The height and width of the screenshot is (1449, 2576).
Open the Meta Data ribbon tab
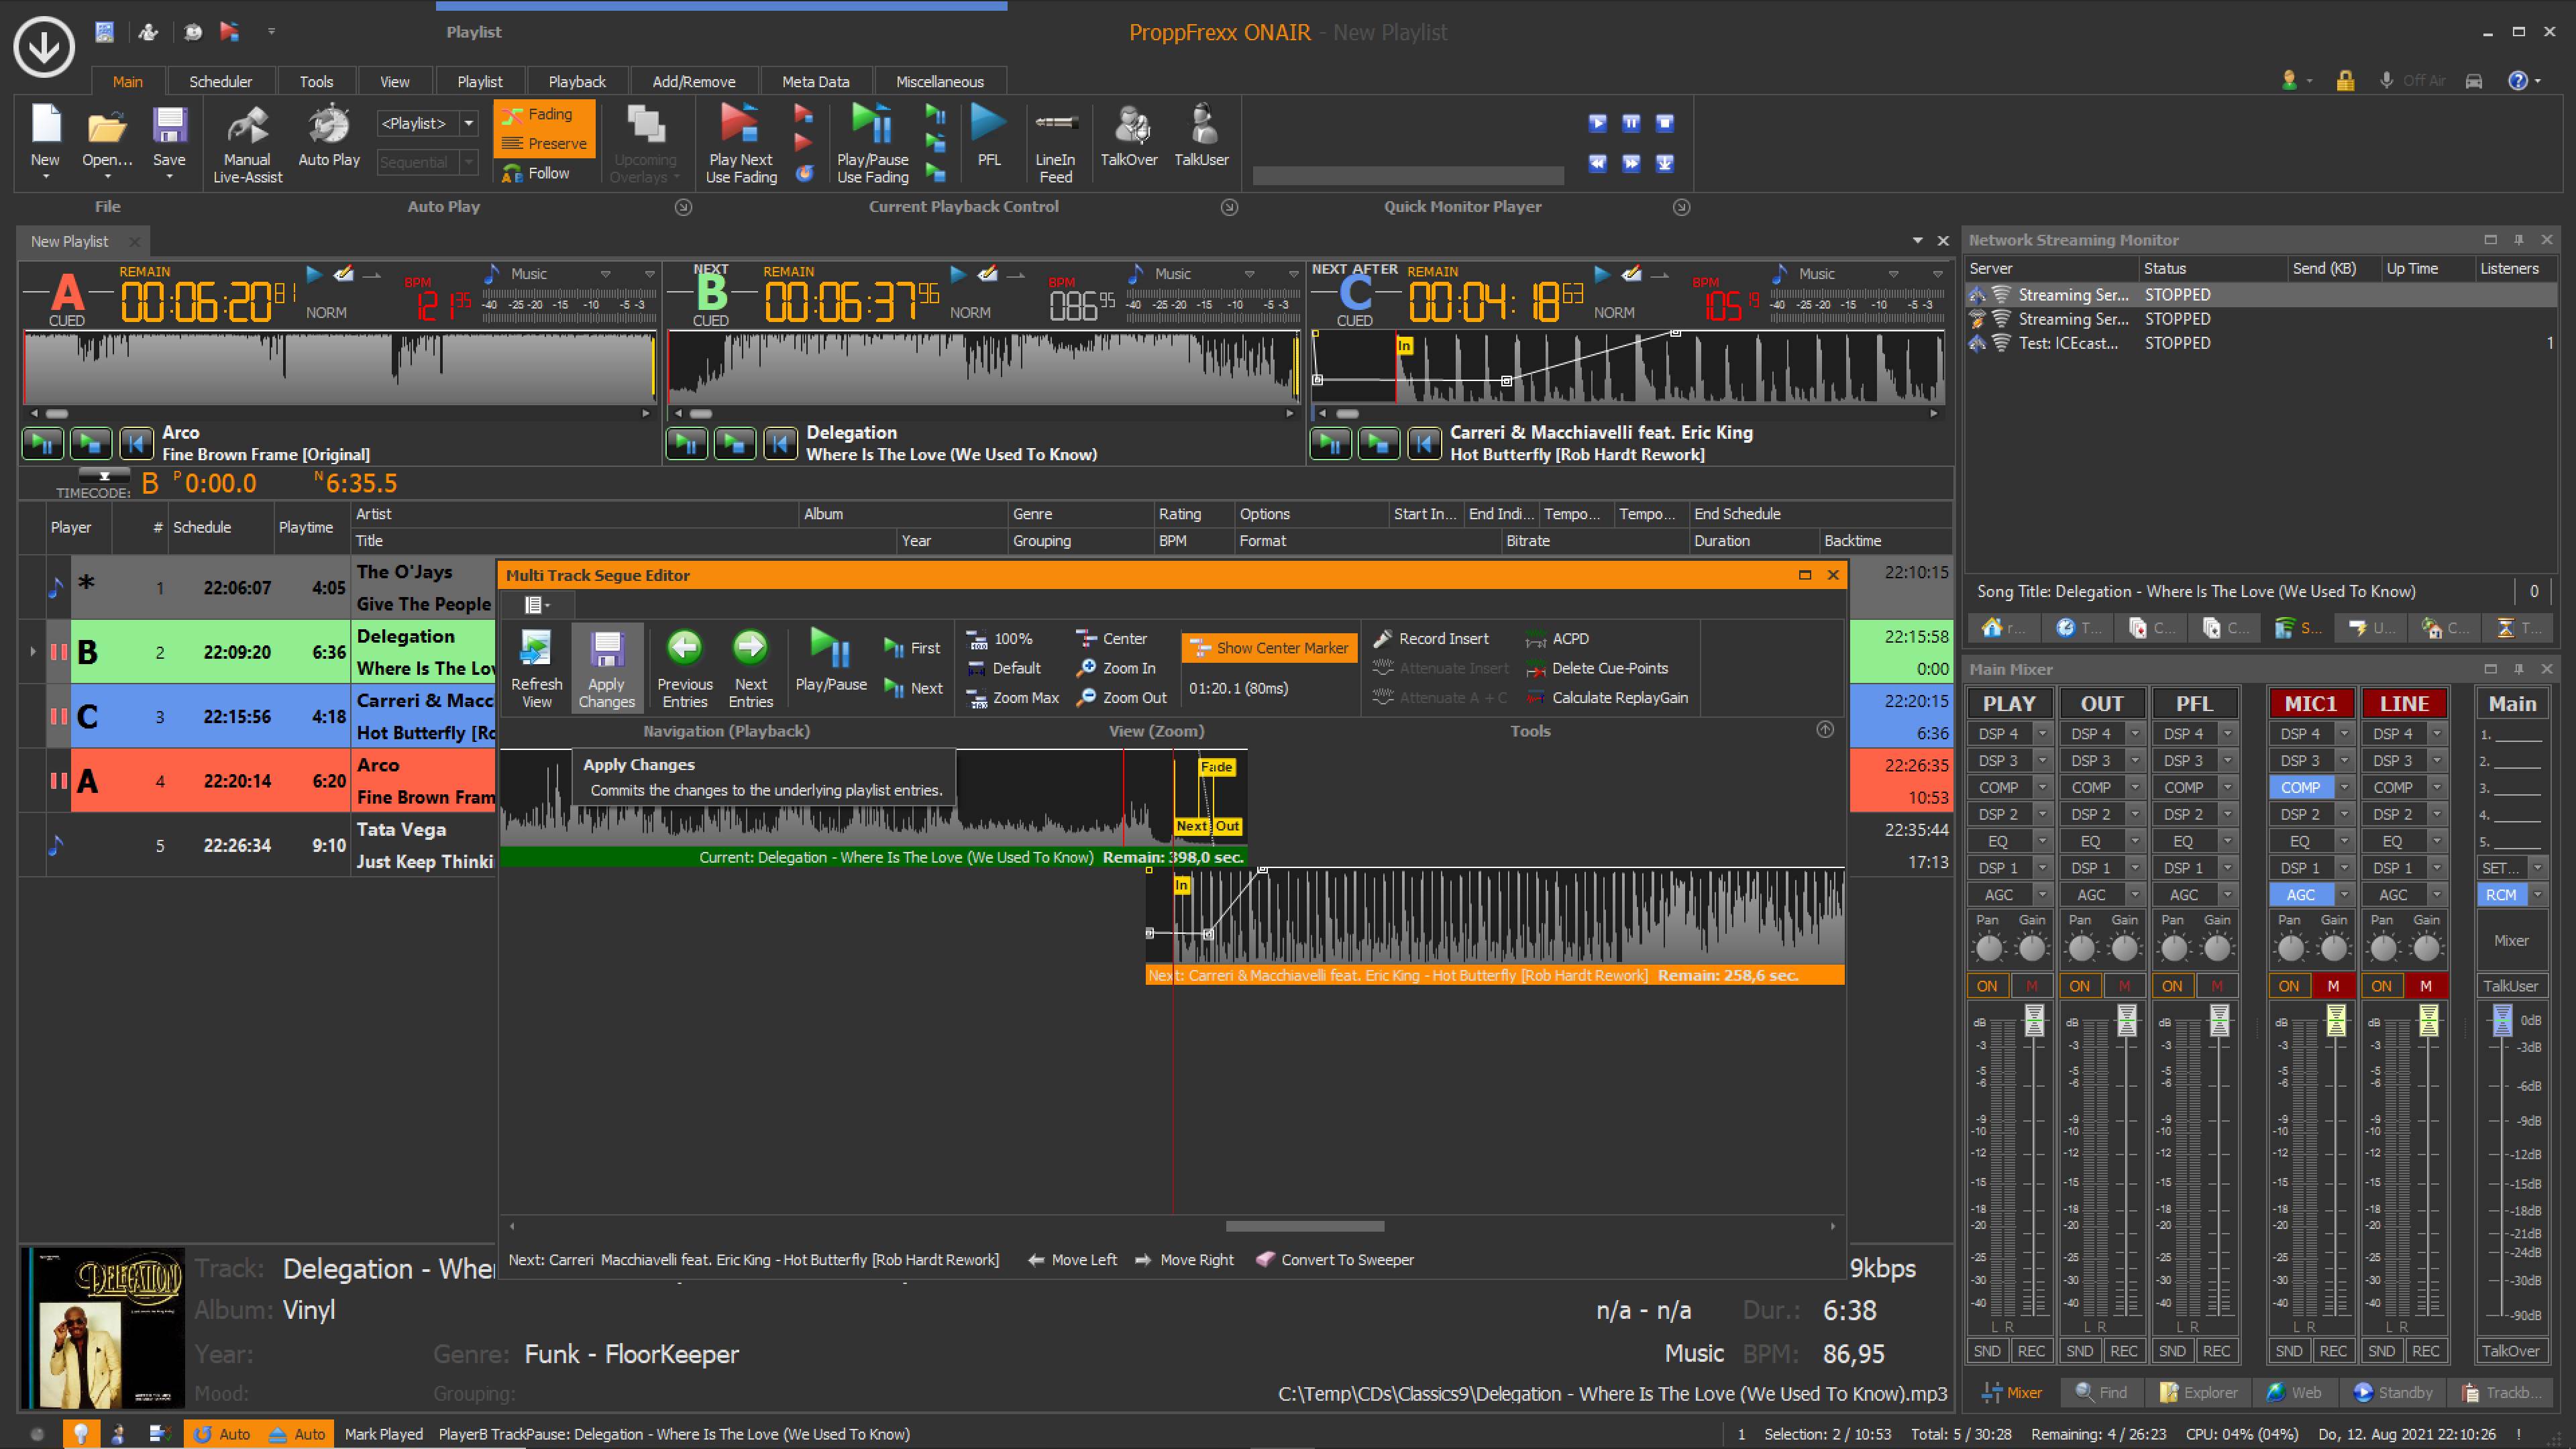click(x=815, y=82)
